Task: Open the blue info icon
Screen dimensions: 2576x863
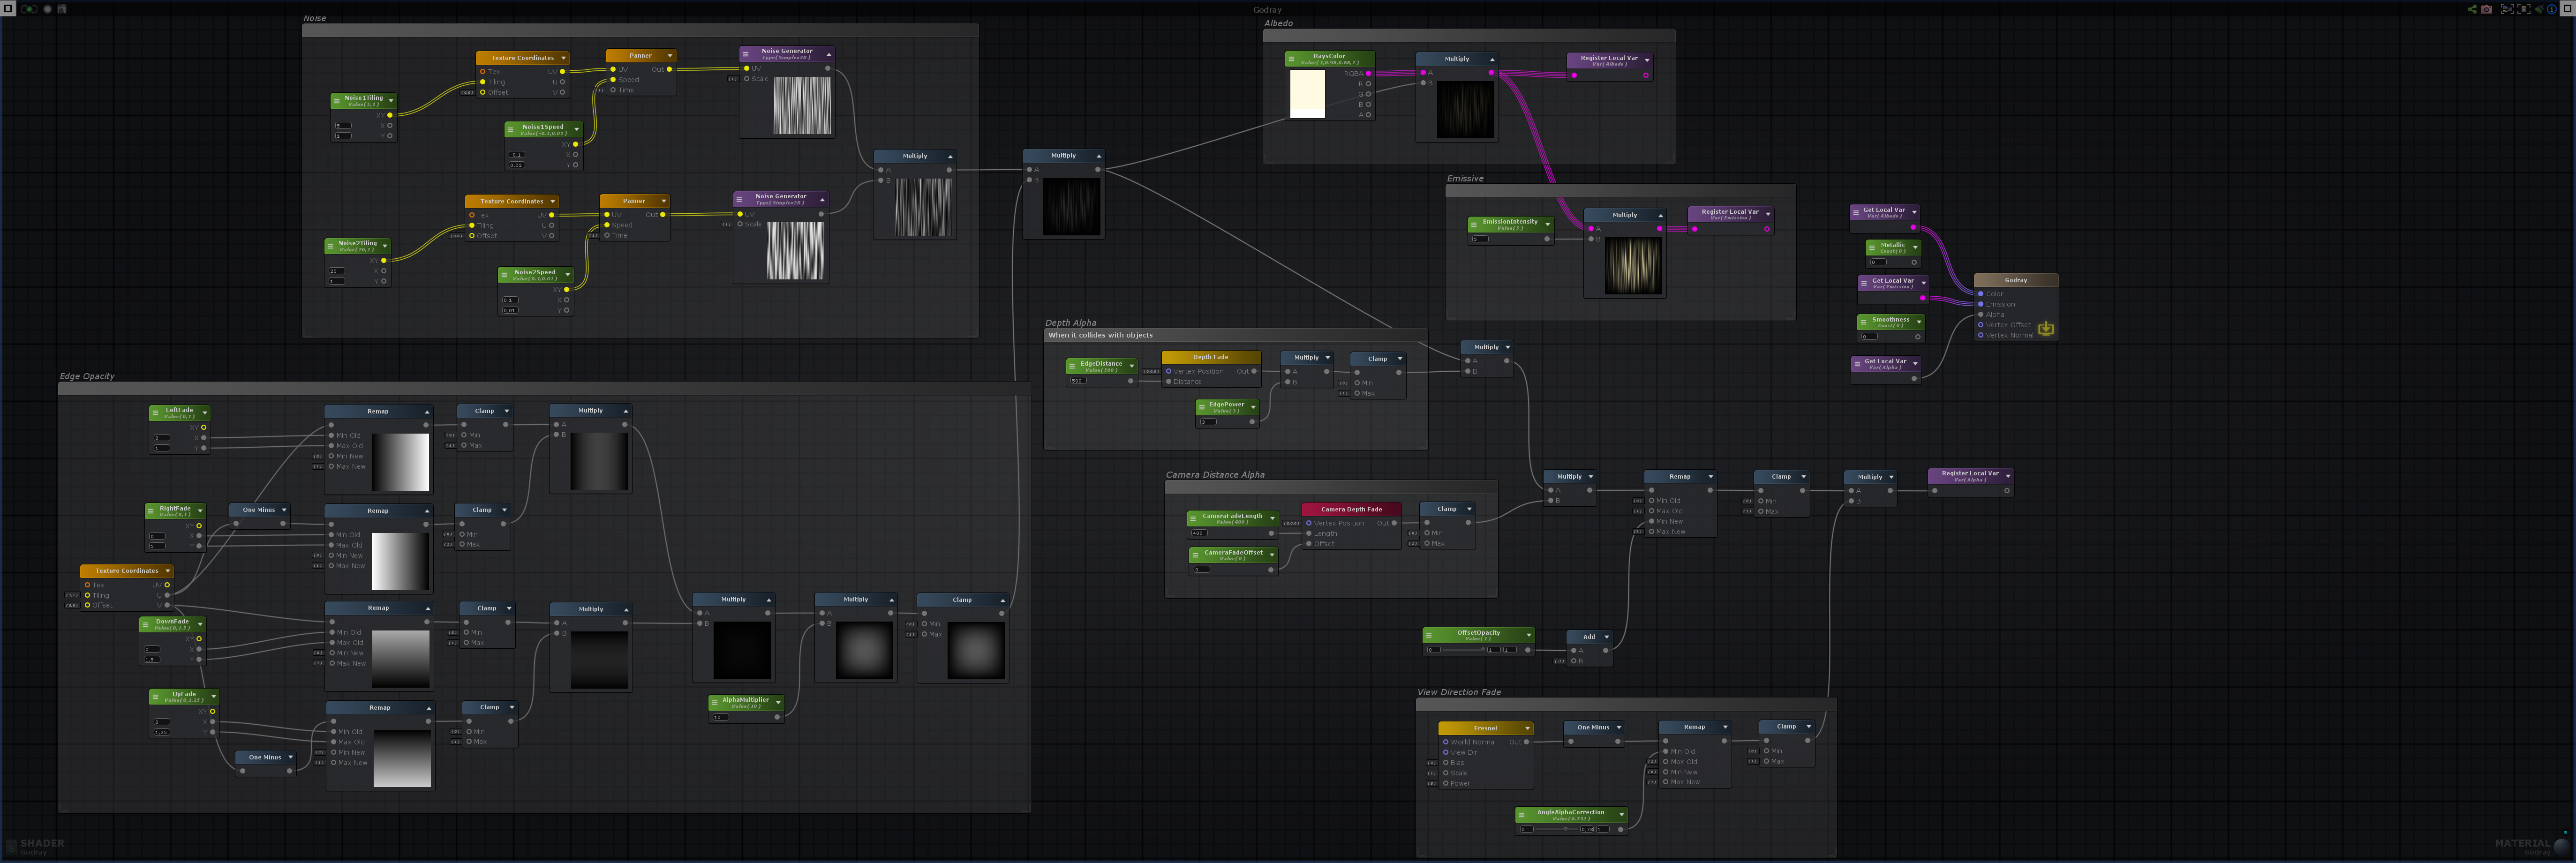Action: 2551,9
